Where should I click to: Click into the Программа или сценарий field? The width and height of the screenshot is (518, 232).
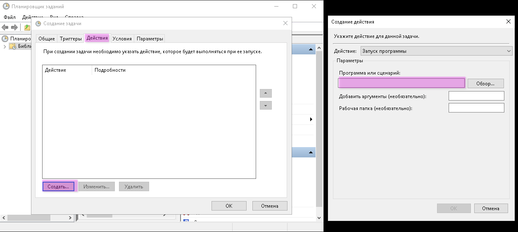[401, 83]
